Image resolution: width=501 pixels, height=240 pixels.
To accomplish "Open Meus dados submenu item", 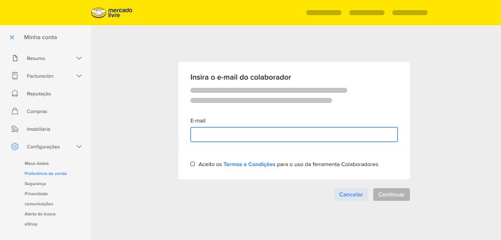I will [37, 164].
